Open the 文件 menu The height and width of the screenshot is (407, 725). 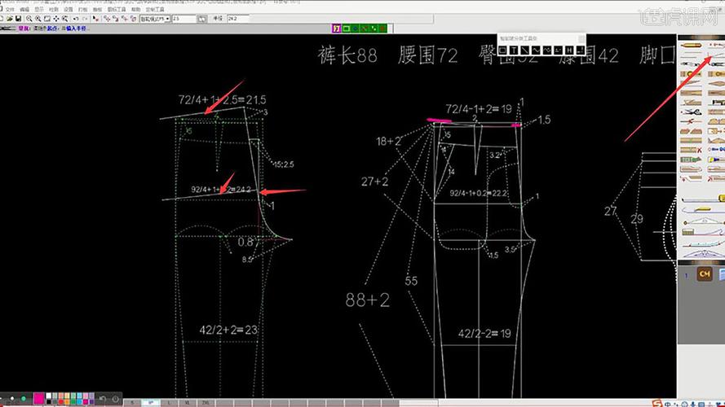click(10, 9)
